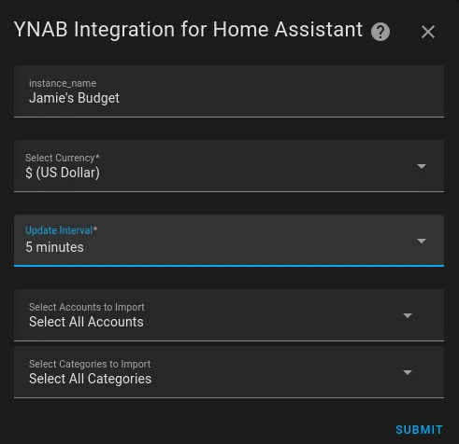Open the help question mark icon

(x=380, y=32)
